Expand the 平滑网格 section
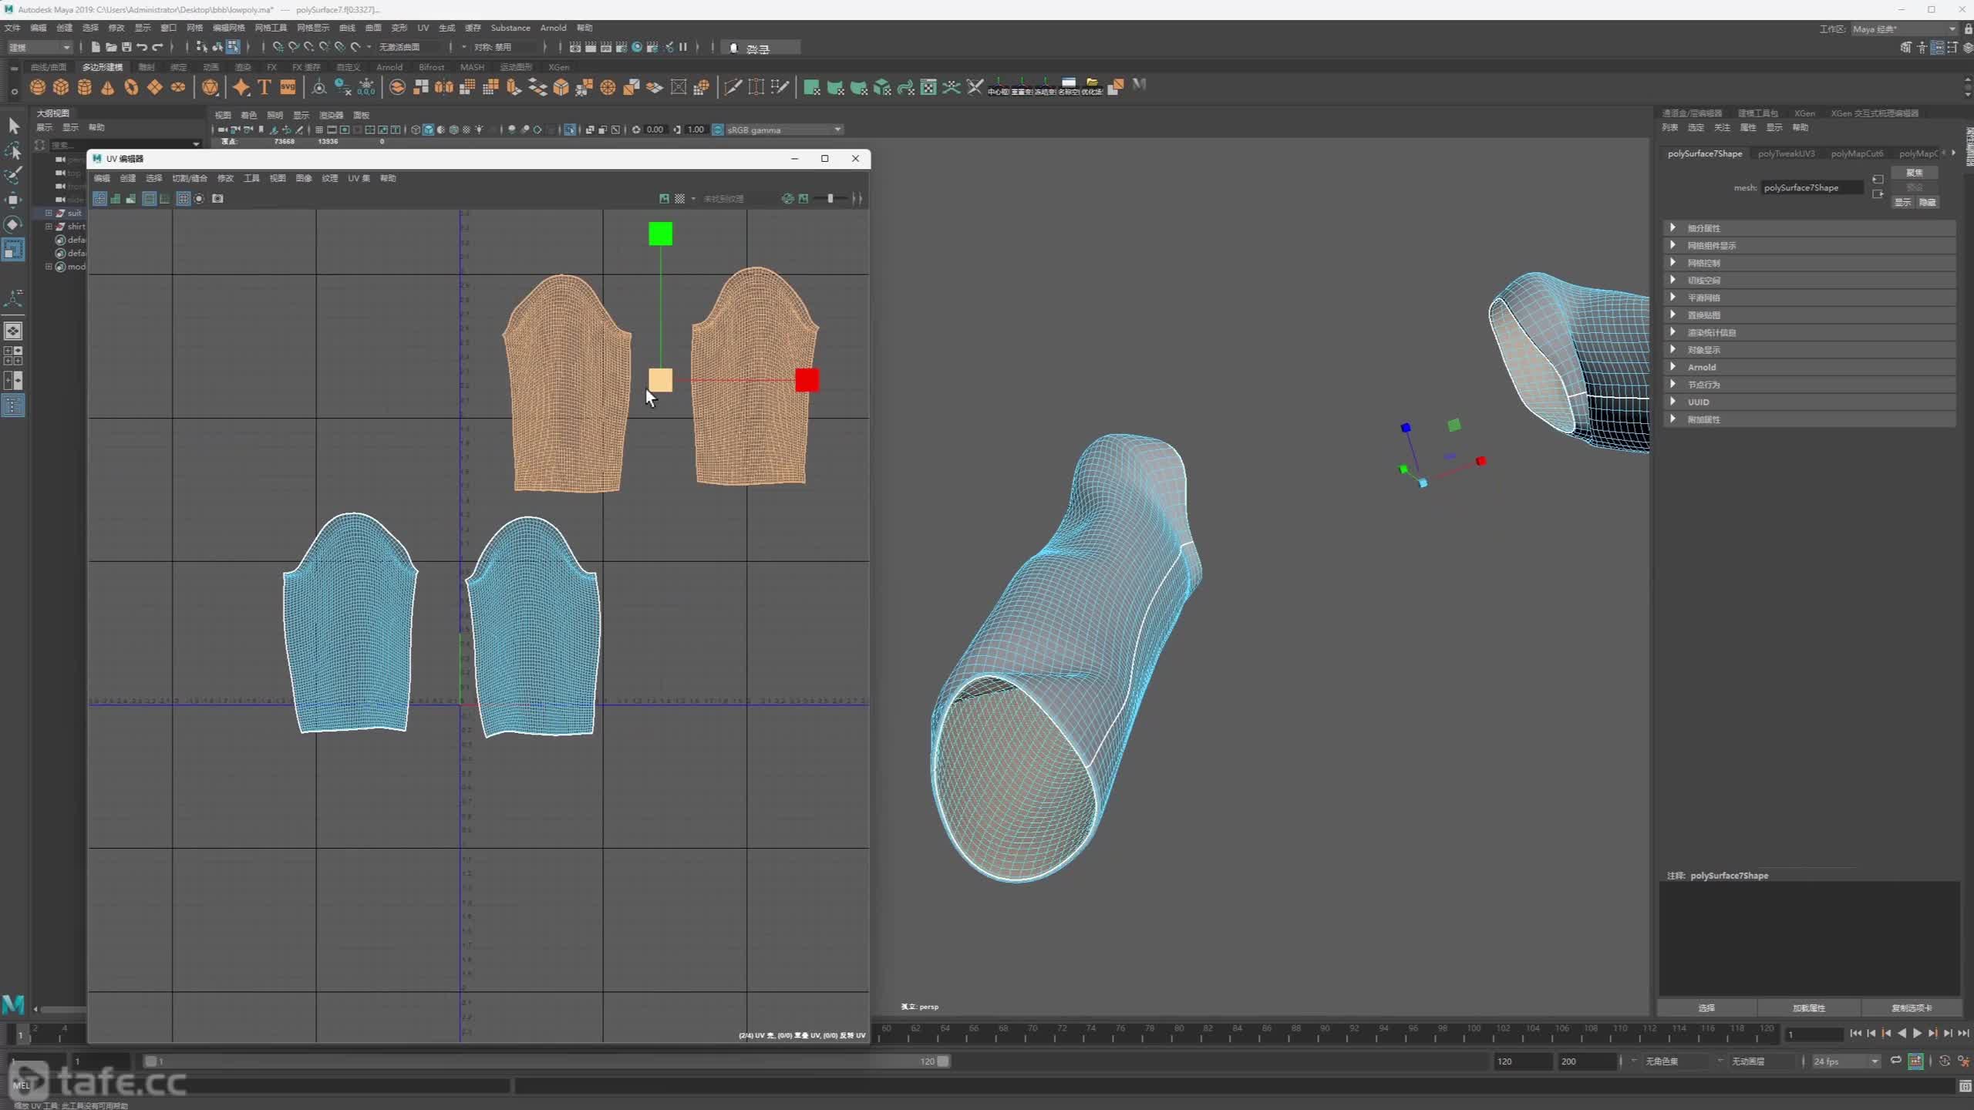Screen dimensions: 1974x1110 tap(1809, 298)
